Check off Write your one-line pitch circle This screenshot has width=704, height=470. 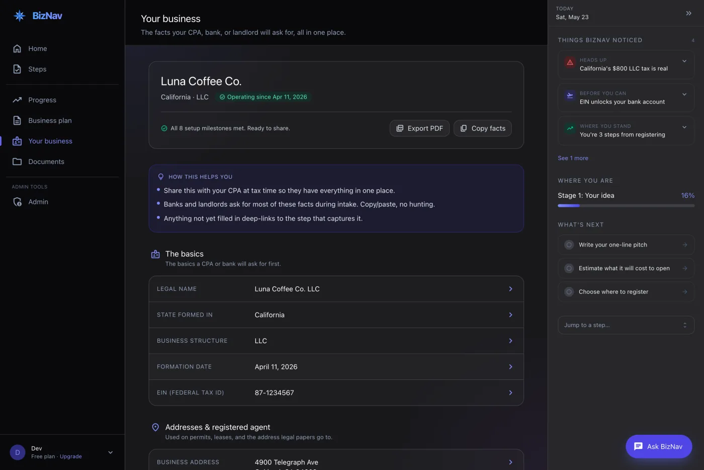pyautogui.click(x=569, y=245)
